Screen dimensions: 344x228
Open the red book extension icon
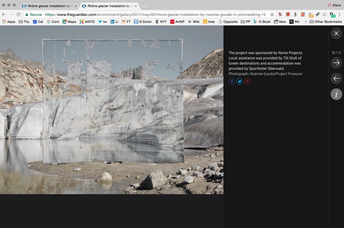[288, 14]
